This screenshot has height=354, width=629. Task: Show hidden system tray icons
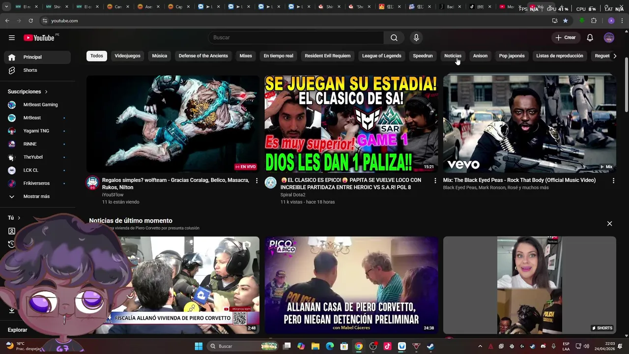click(x=480, y=346)
